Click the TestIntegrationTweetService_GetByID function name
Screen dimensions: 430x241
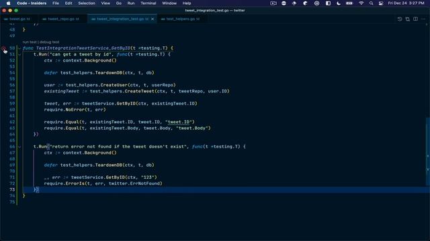coord(83,48)
